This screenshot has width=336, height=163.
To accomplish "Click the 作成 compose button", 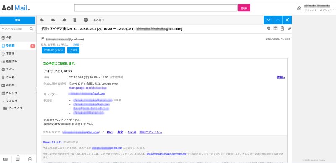I will tap(18, 20).
